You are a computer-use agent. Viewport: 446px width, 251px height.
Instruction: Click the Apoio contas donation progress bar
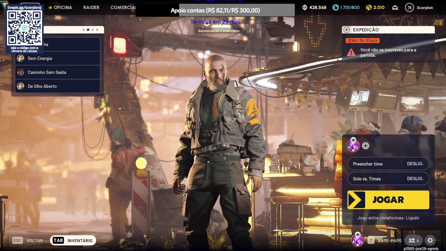[215, 10]
